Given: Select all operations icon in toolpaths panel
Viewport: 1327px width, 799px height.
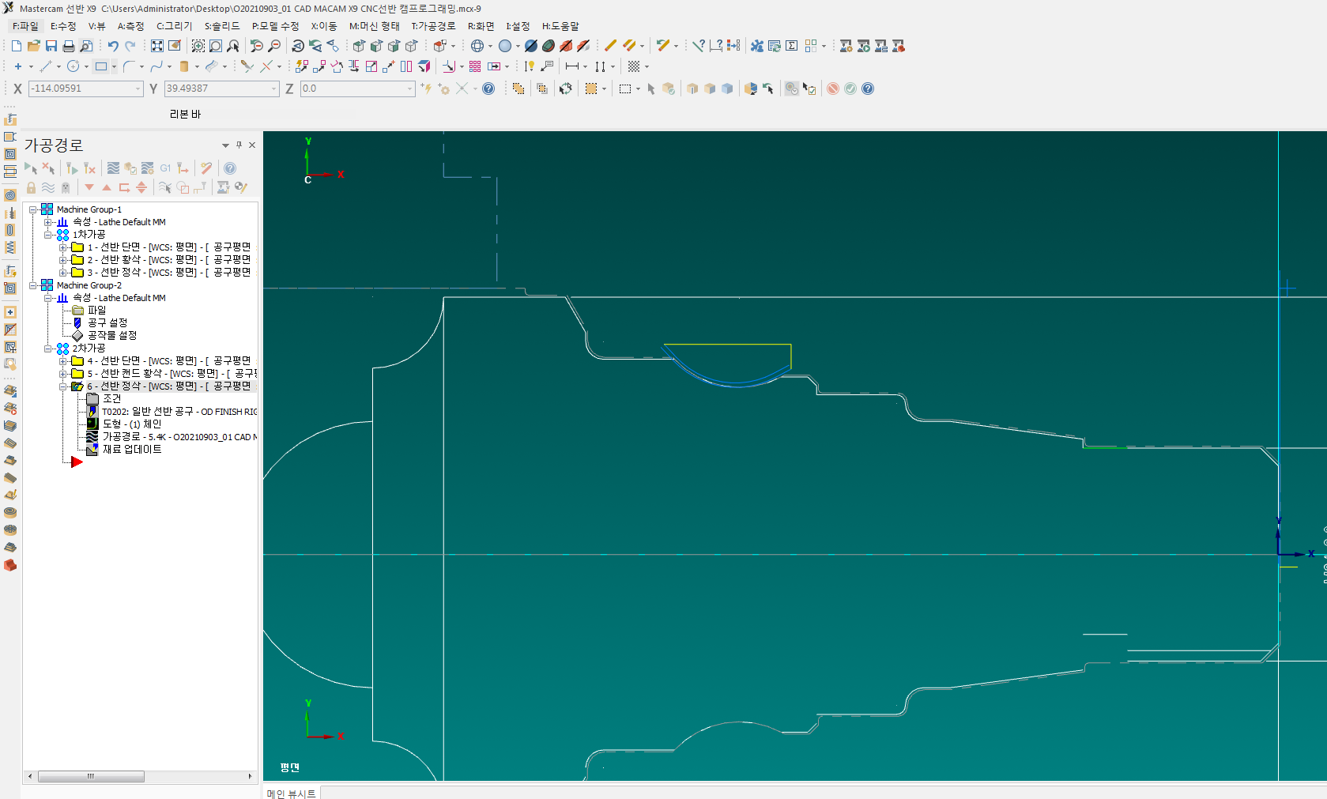Looking at the screenshot, I should (31, 168).
